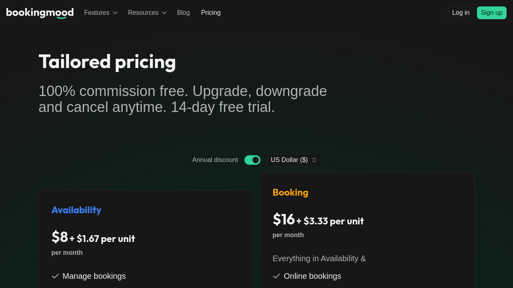The width and height of the screenshot is (513, 288).
Task: Go to the Blog page
Action: point(184,13)
